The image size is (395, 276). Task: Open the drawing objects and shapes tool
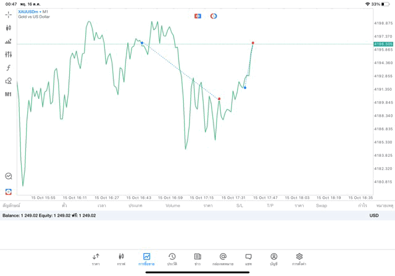click(x=8, y=81)
